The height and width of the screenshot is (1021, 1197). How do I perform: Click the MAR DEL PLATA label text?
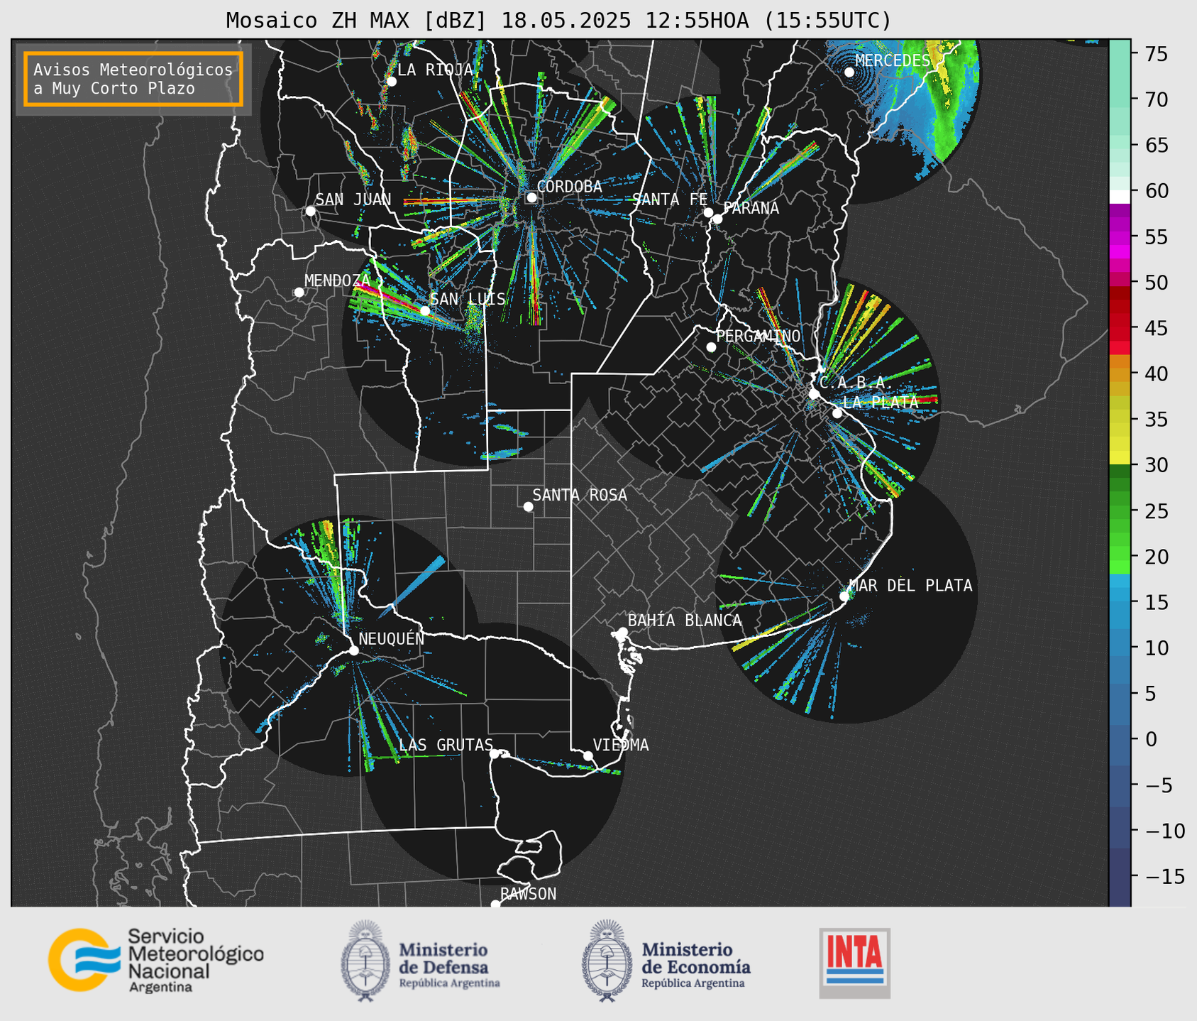(910, 585)
